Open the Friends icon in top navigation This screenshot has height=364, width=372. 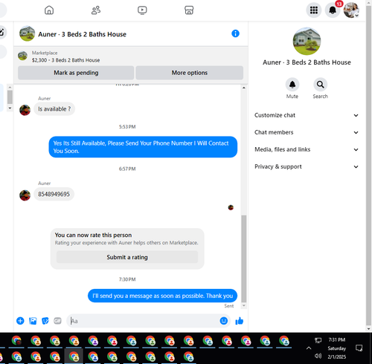click(96, 10)
